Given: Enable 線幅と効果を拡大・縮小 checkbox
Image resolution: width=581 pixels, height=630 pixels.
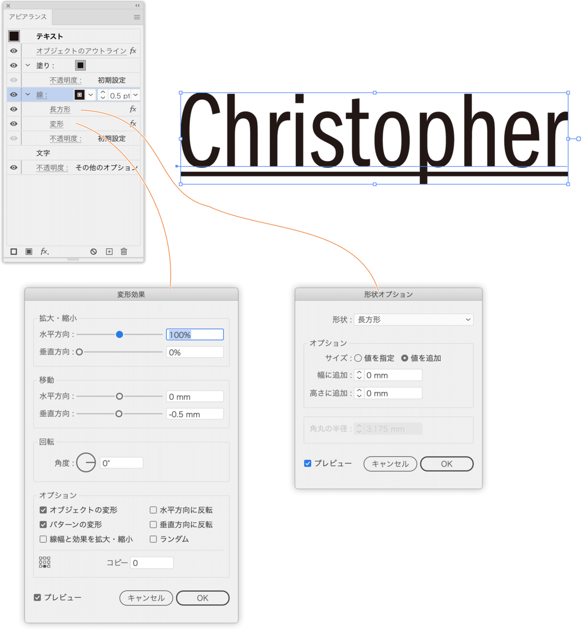Looking at the screenshot, I should [x=43, y=539].
